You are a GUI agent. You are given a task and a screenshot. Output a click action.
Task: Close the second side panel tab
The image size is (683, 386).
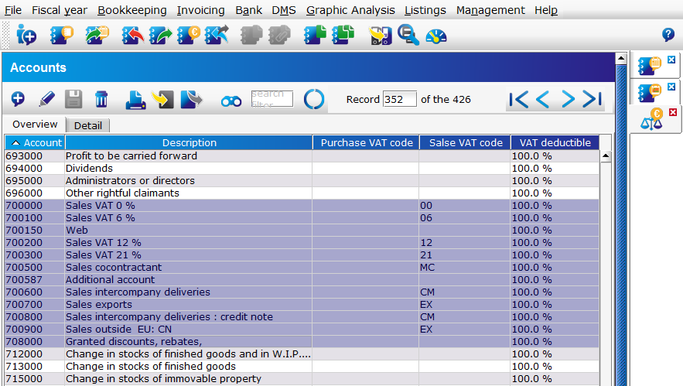point(671,87)
